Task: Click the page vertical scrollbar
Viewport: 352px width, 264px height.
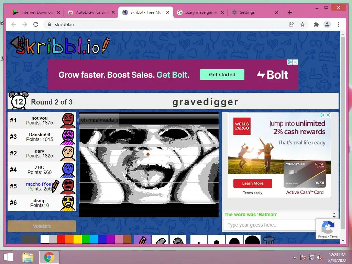Action: (343, 132)
